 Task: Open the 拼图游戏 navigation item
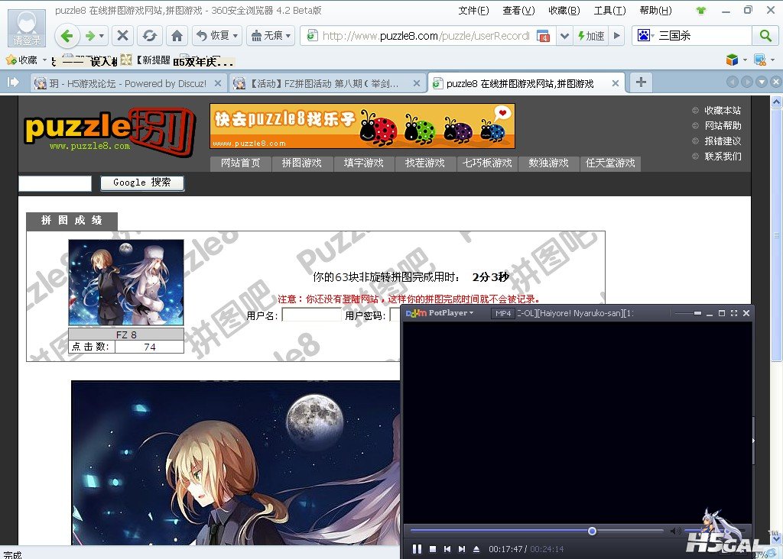pos(302,163)
